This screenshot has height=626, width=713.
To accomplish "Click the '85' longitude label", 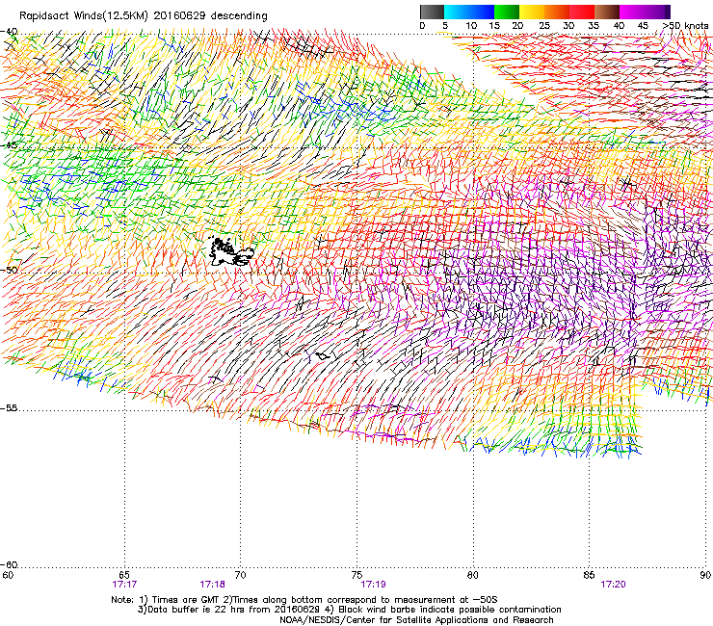I will click(x=589, y=575).
